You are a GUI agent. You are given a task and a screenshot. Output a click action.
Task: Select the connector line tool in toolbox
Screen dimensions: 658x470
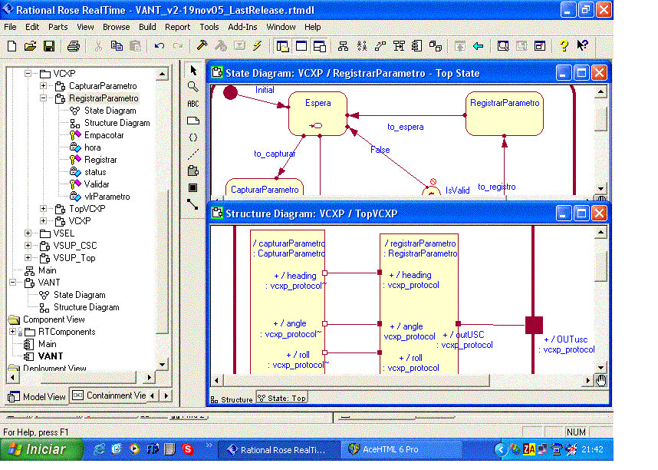point(192,204)
